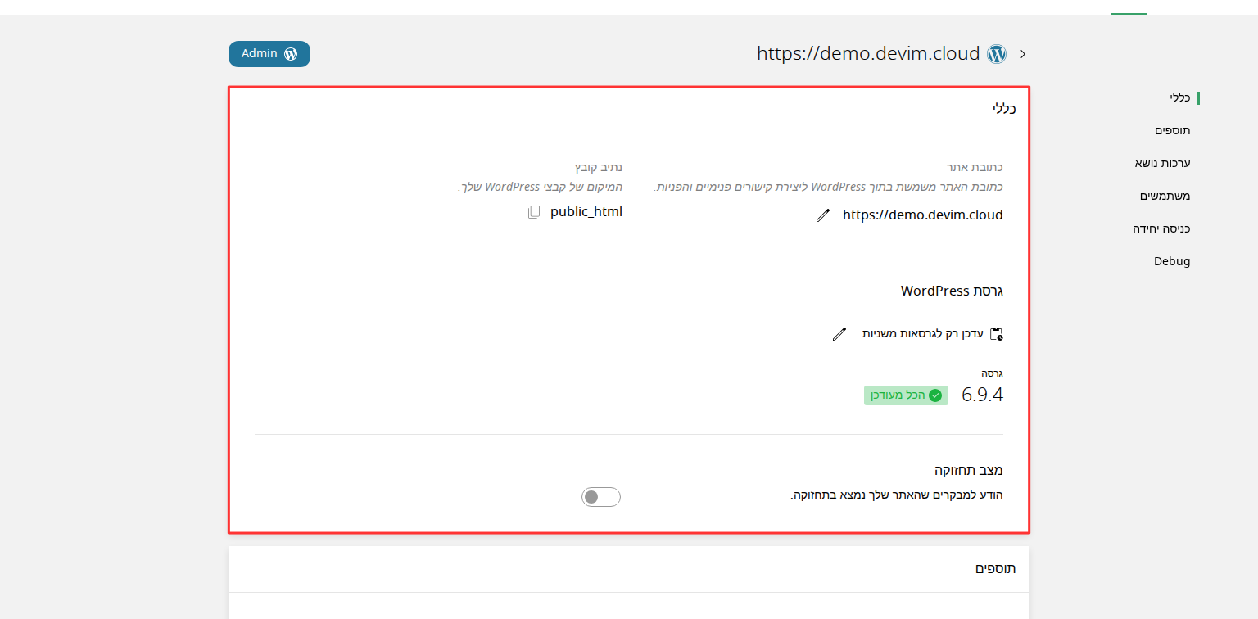Edit the WordPress auto-update setting pencil

pyautogui.click(x=839, y=334)
